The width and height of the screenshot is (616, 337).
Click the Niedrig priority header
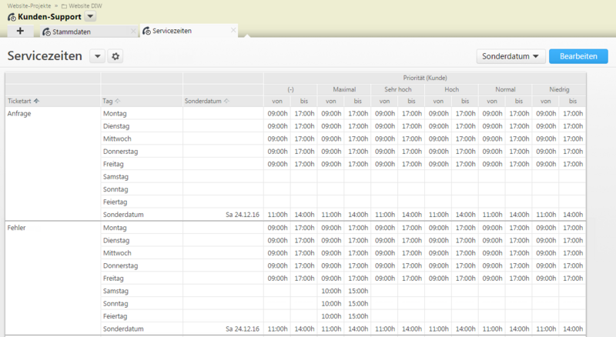pyautogui.click(x=559, y=89)
